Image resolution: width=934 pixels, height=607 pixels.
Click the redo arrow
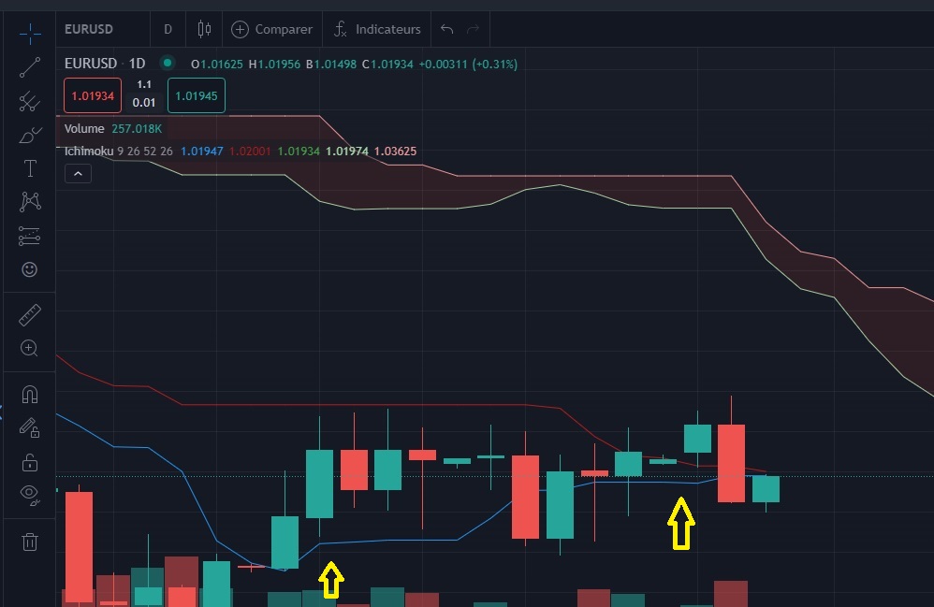tap(473, 29)
